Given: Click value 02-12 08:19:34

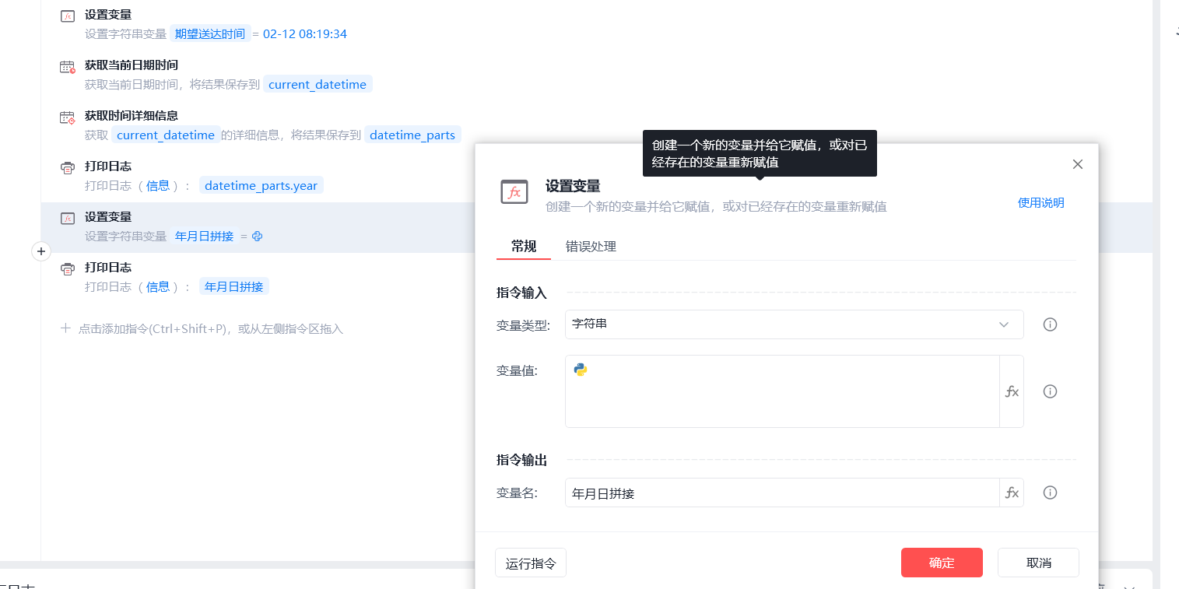Looking at the screenshot, I should pos(305,34).
